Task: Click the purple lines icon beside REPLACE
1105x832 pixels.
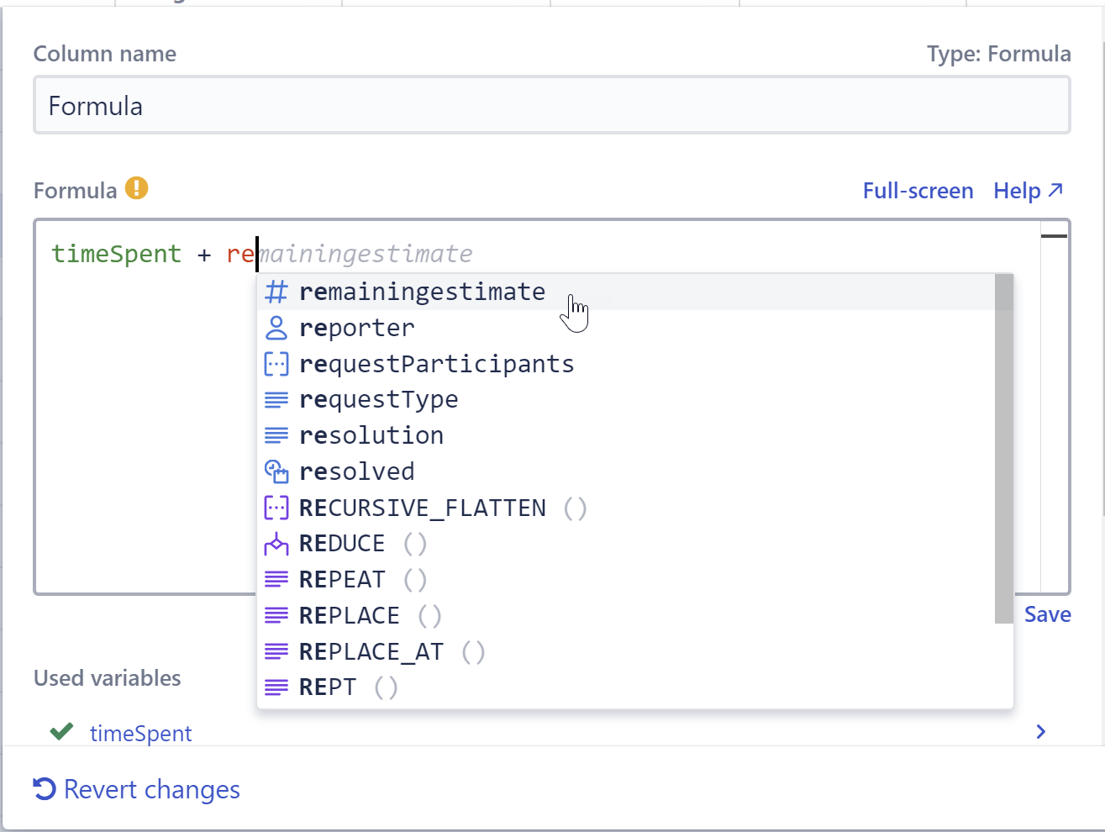Action: tap(276, 616)
